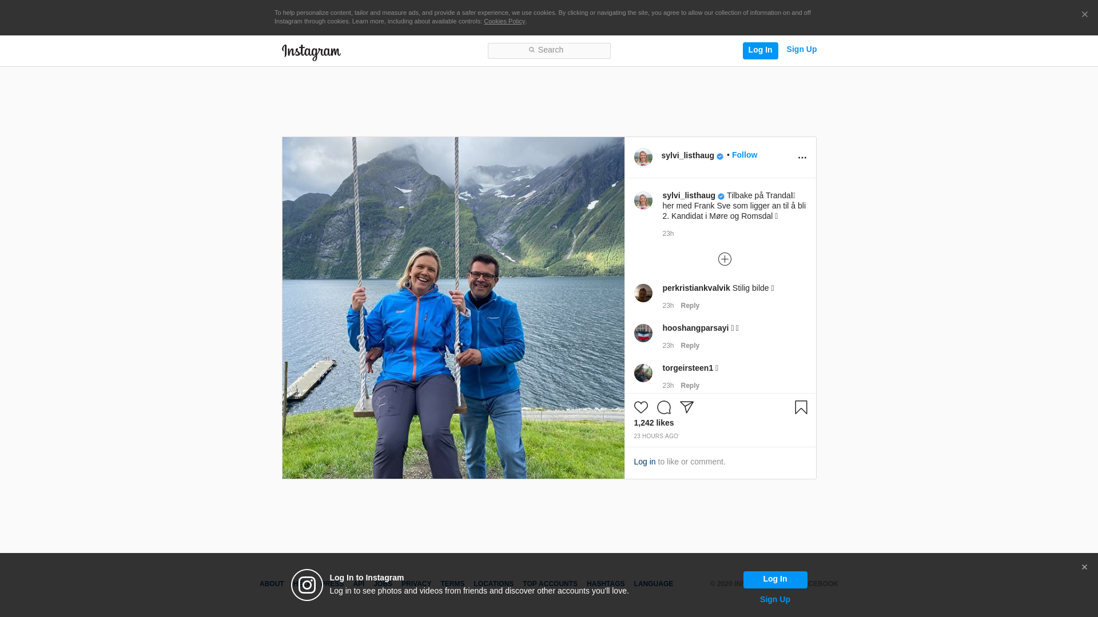Image resolution: width=1098 pixels, height=617 pixels.
Task: Click Log in to like or comment
Action: (x=645, y=462)
